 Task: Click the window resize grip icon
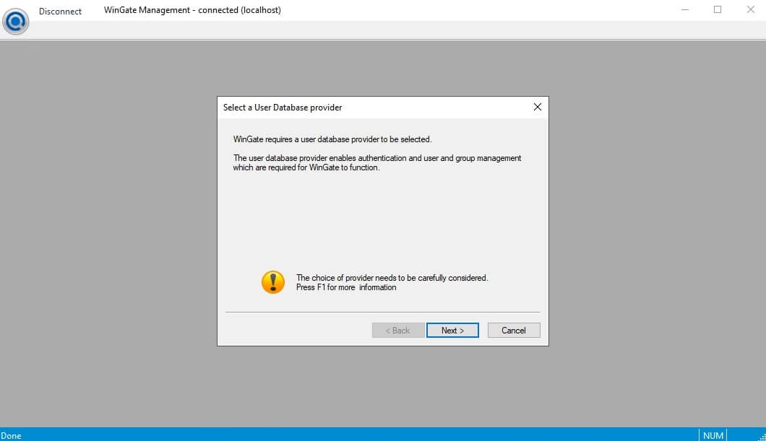[x=762, y=437]
